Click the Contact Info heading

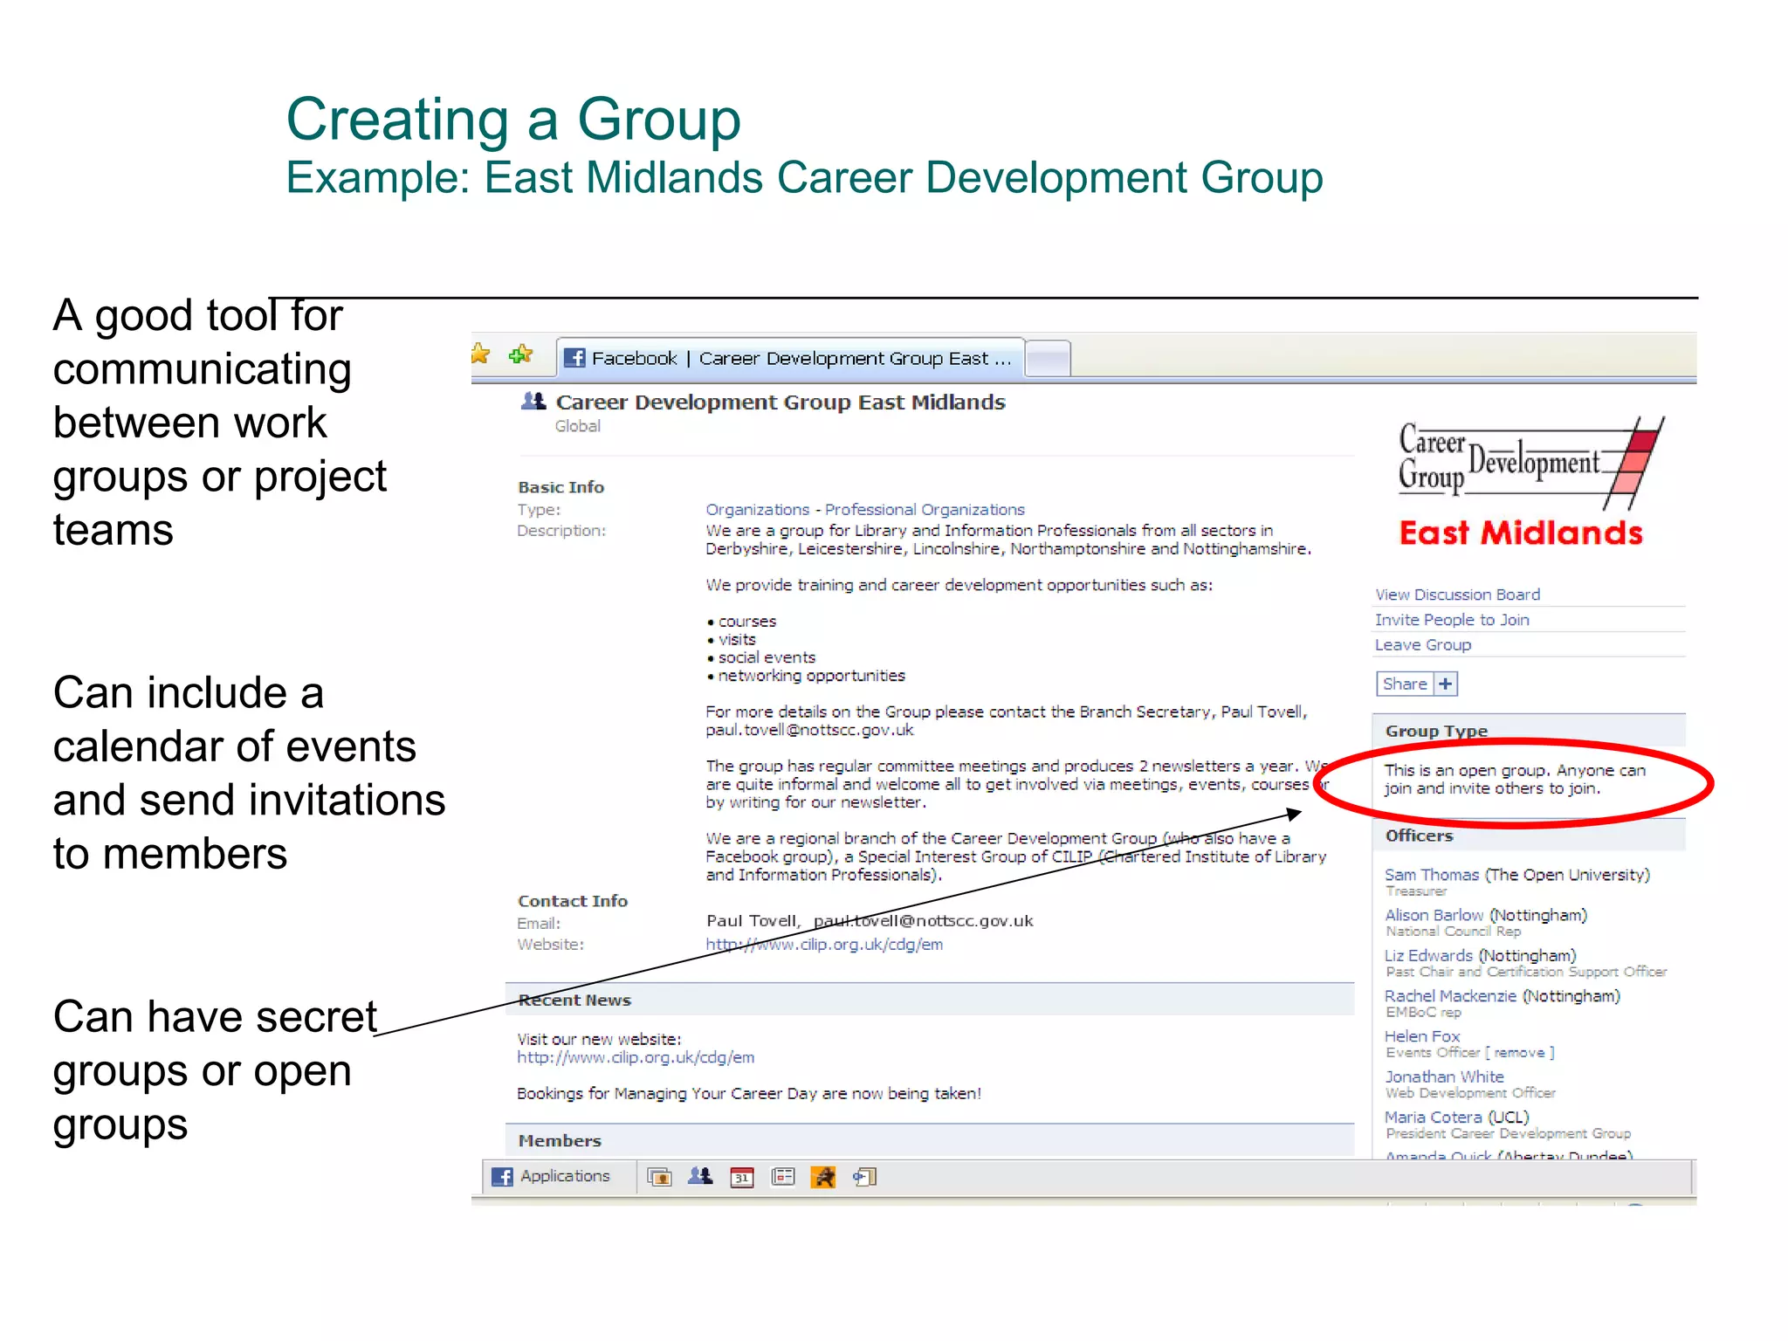click(x=573, y=901)
